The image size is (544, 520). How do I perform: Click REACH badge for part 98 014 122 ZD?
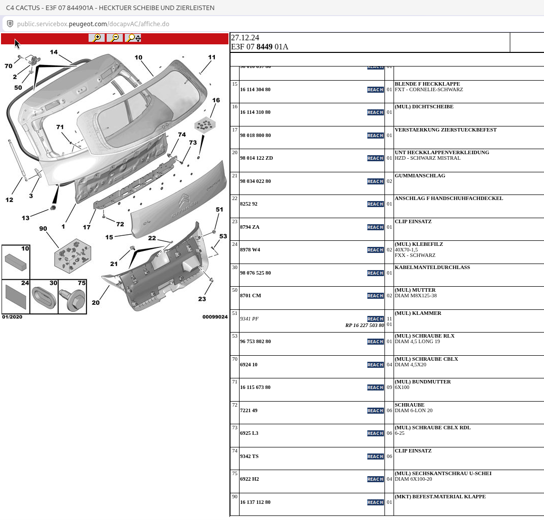coord(375,158)
